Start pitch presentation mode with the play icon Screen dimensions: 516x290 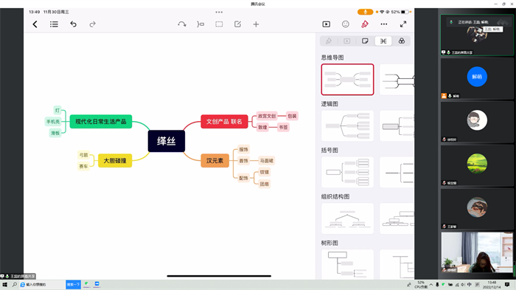coord(326,24)
